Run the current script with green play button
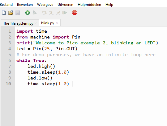This screenshot has width=167, height=126. click(x=28, y=13)
